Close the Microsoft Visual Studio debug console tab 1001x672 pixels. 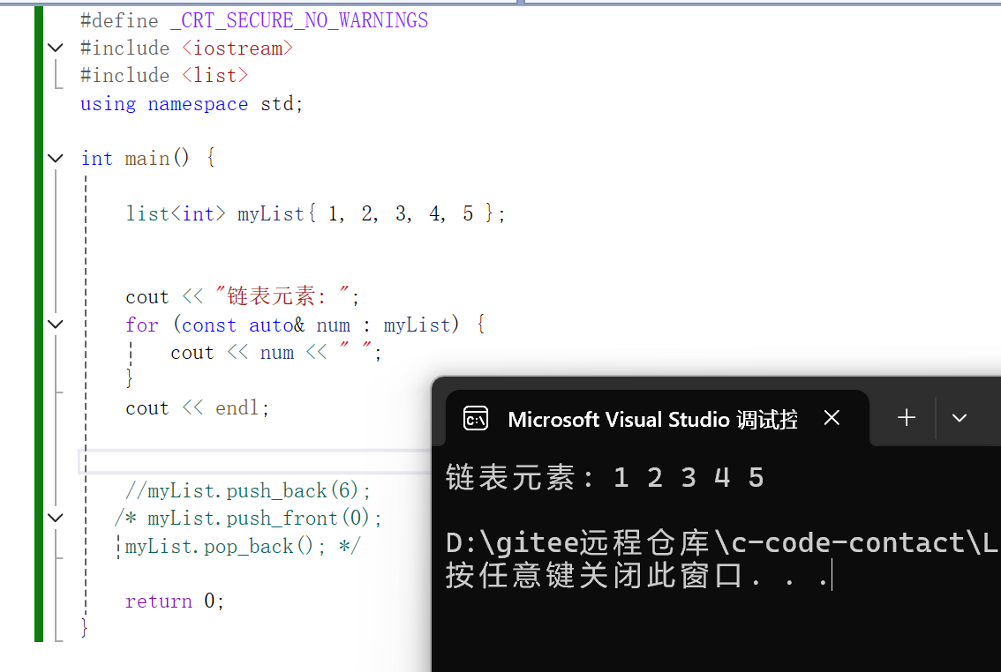pos(832,418)
